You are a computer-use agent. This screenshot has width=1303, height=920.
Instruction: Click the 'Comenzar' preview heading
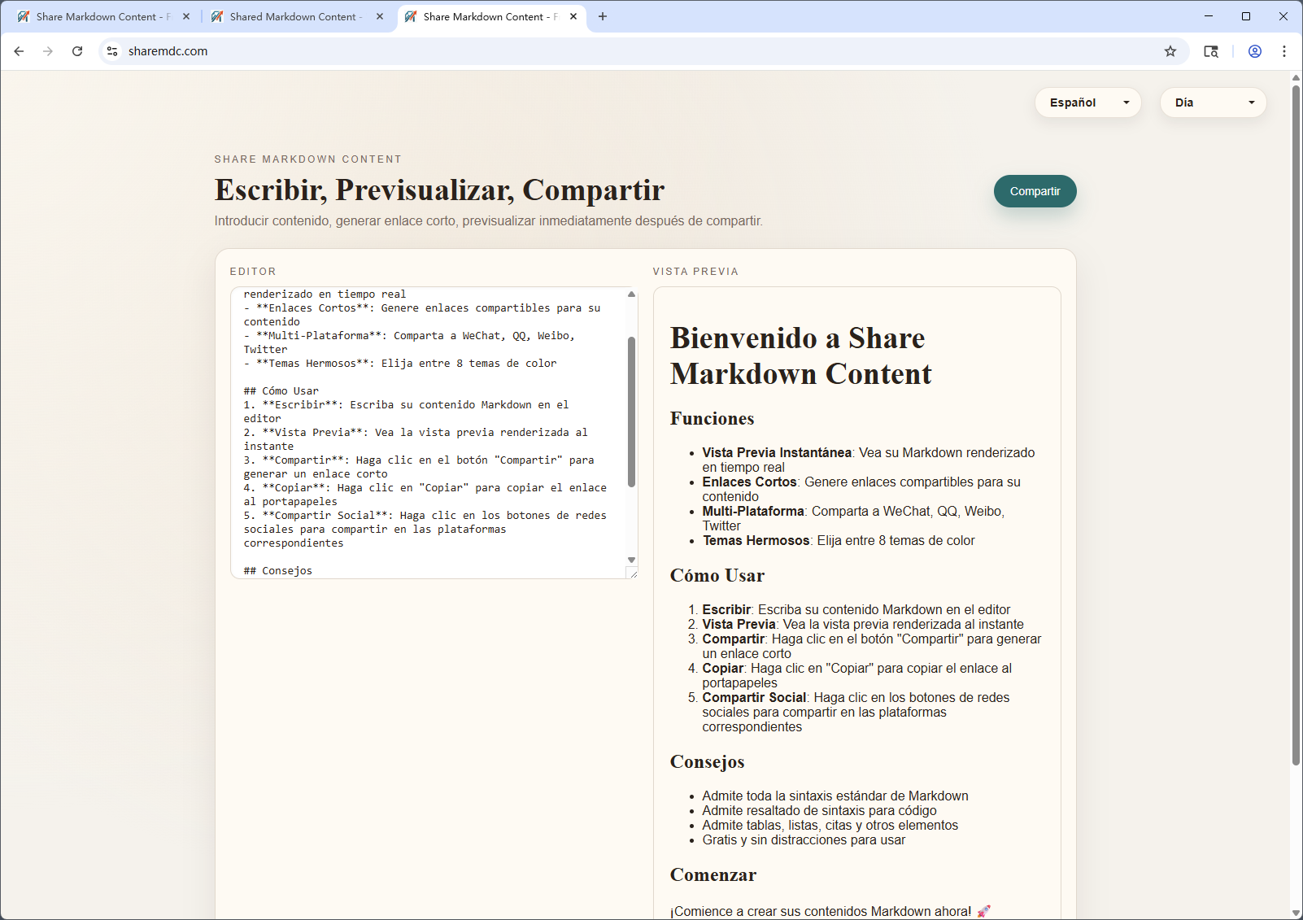(x=713, y=874)
